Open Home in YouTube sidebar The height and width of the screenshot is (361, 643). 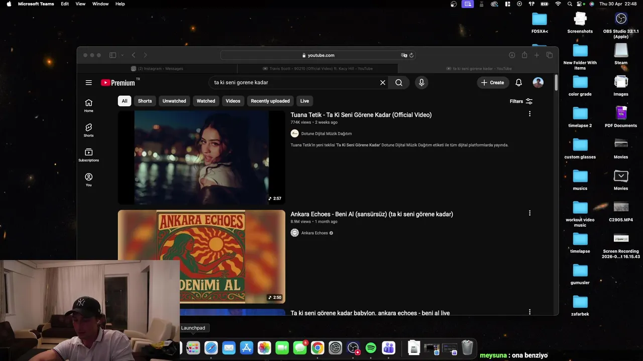(x=88, y=105)
